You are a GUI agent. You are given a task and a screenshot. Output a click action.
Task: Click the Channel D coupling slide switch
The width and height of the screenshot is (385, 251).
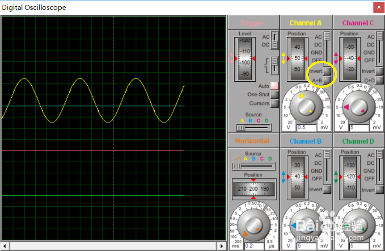coord(380,167)
